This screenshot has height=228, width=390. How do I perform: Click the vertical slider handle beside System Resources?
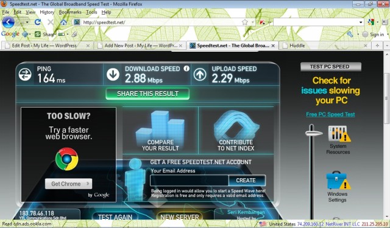tap(313, 133)
